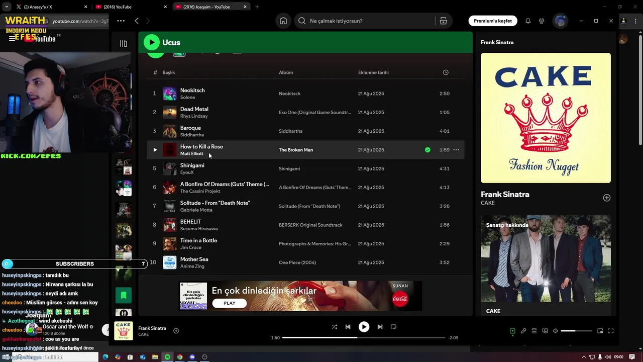643x362 pixels.
Task: Open the Siddhartha album link
Action: pos(291,131)
